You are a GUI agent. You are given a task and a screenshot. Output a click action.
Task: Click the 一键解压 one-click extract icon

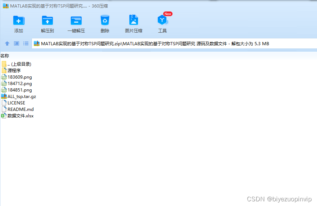click(x=76, y=20)
